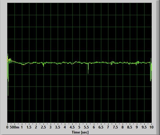Select the 7.5 time axis label
Image resolution: width=160 pixels, height=135 pixels.
click(115, 127)
